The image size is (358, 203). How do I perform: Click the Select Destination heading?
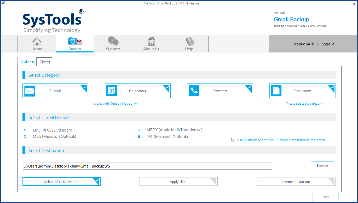pos(46,151)
